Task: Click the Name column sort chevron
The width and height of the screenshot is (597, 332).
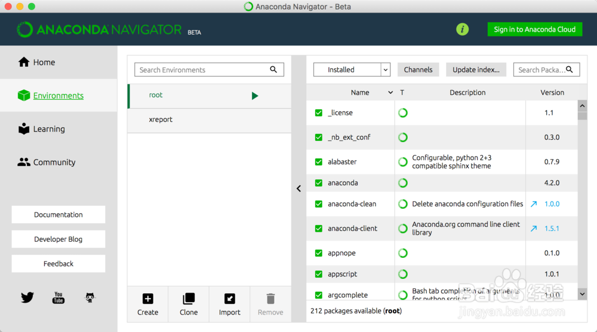Action: (x=390, y=93)
